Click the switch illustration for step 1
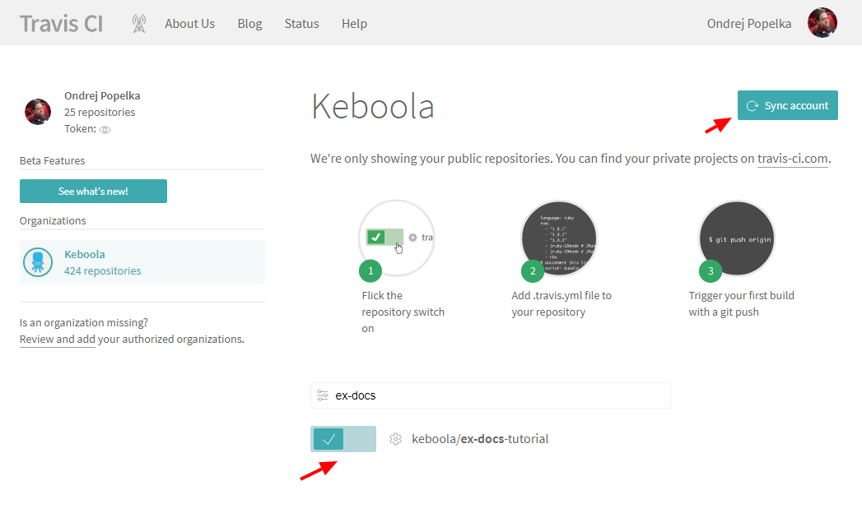This screenshot has height=513, width=862. [x=396, y=238]
